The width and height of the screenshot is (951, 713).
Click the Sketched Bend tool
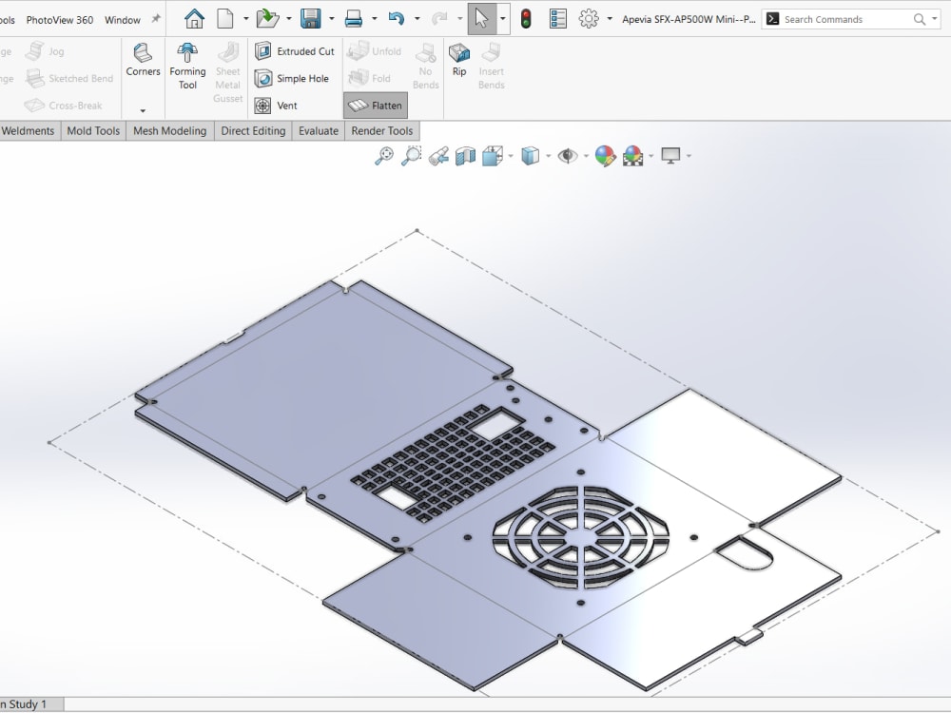click(x=69, y=78)
